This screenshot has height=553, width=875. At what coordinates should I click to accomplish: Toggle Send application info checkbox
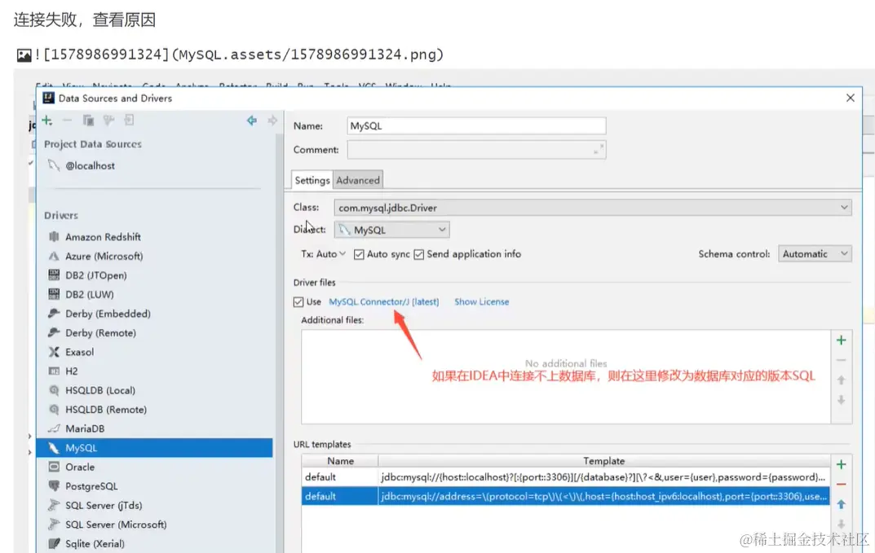pos(419,254)
